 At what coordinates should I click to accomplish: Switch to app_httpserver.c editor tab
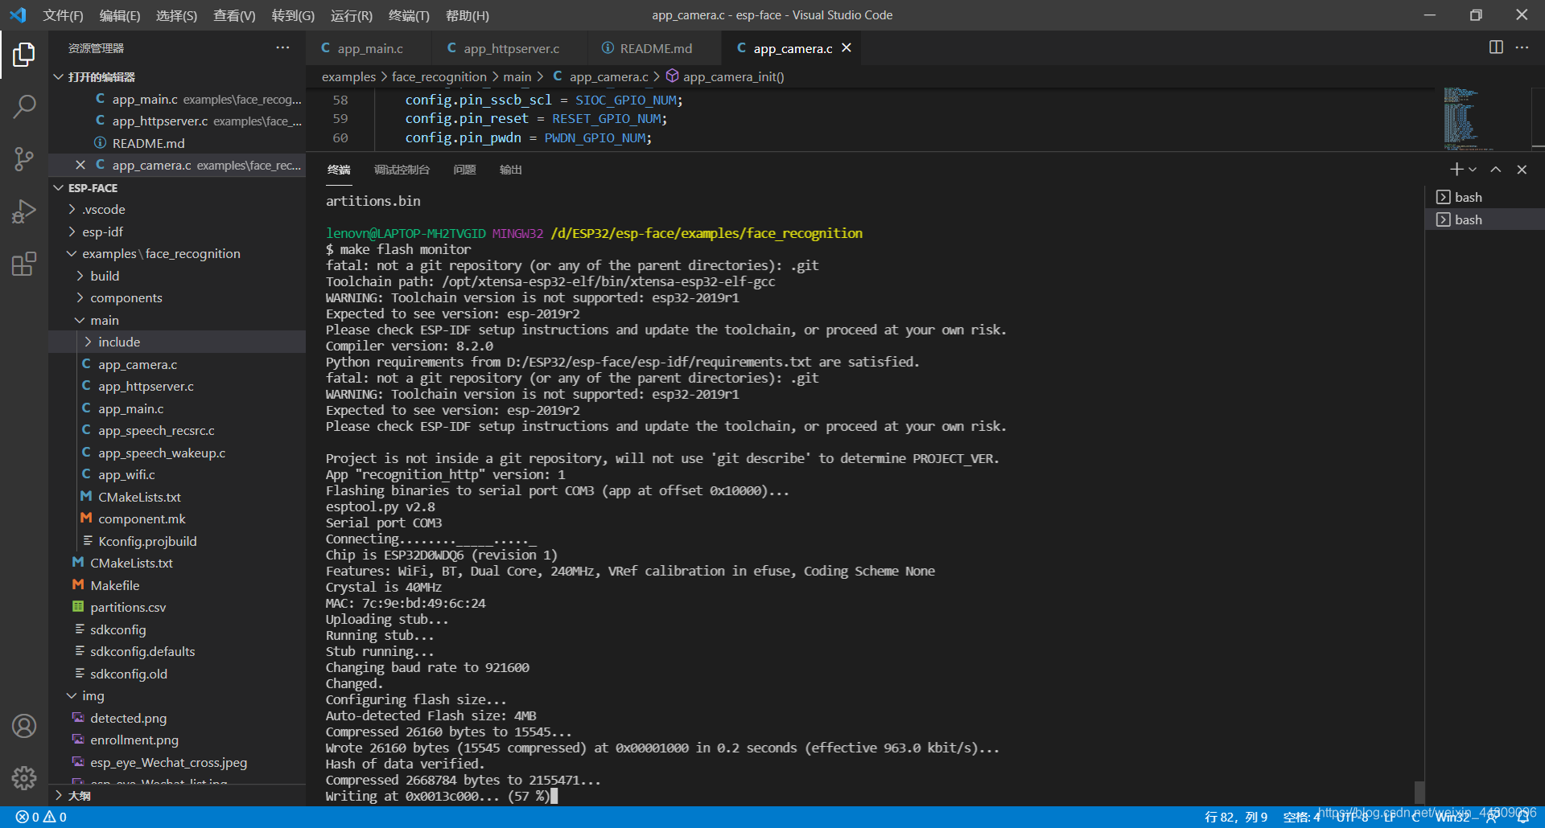click(x=510, y=48)
